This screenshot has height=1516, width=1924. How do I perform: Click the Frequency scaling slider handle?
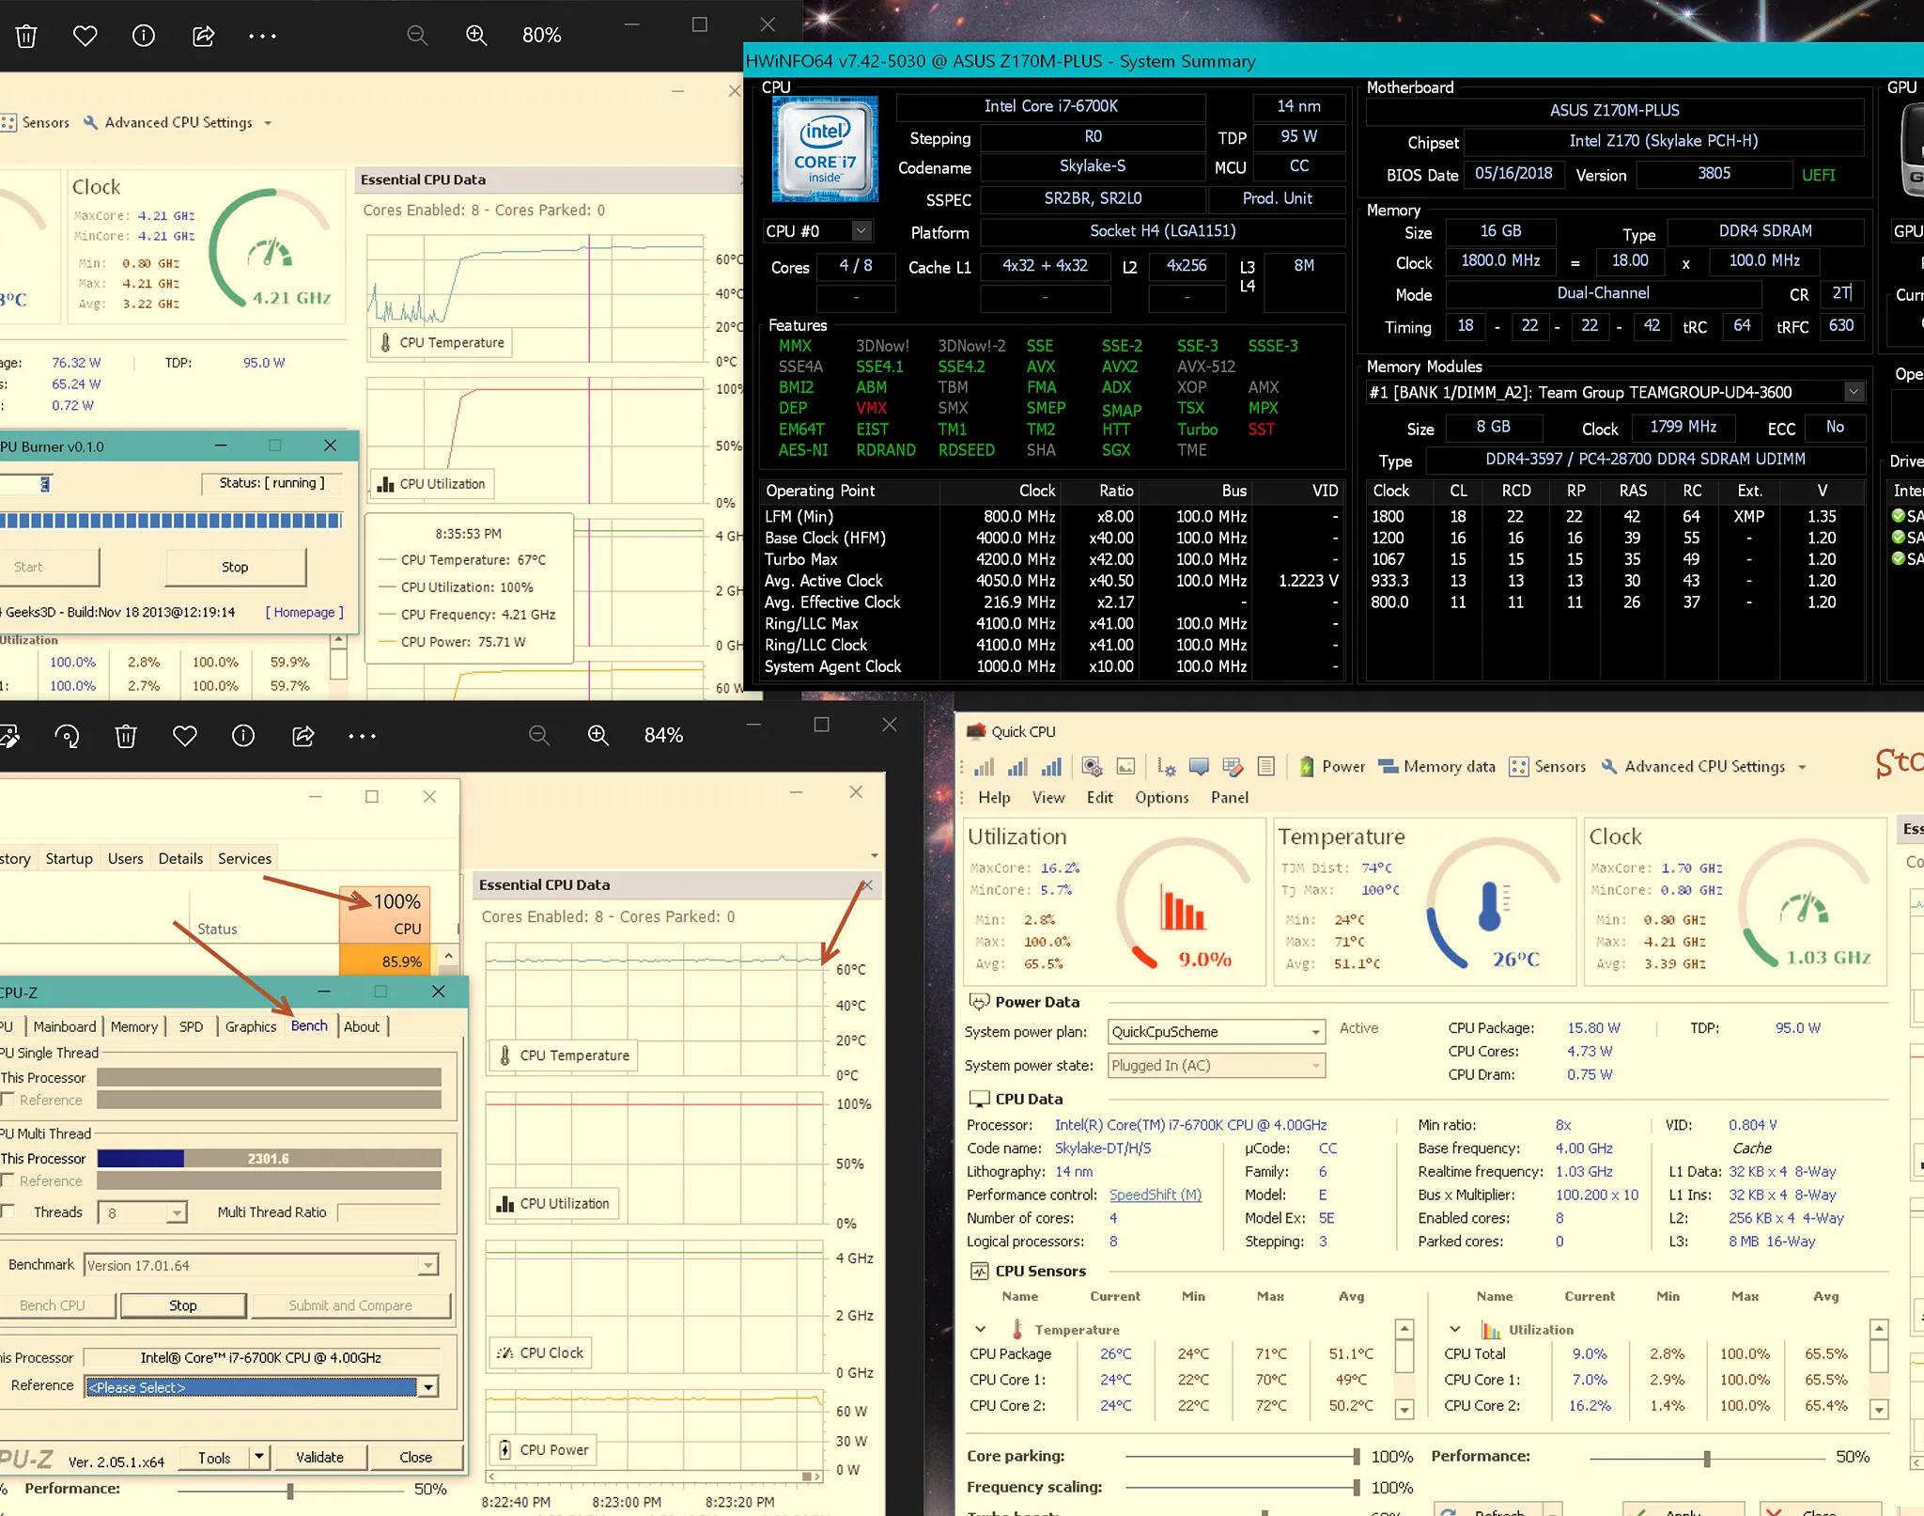(1356, 1488)
